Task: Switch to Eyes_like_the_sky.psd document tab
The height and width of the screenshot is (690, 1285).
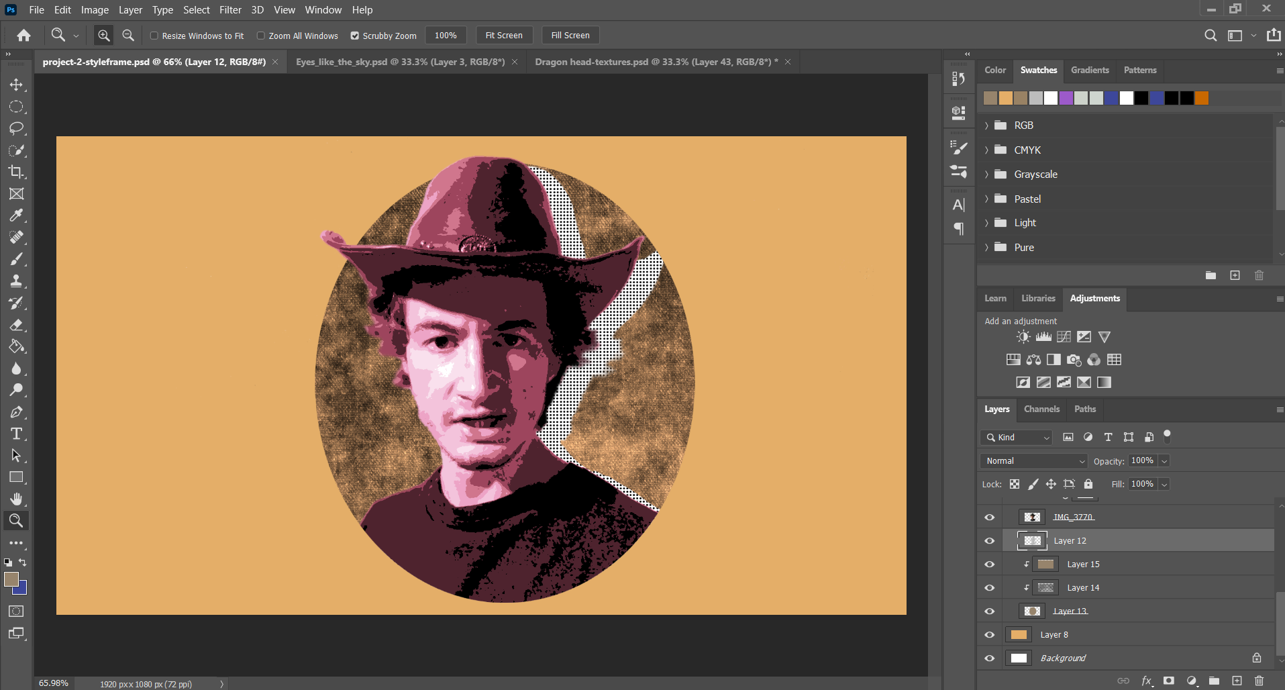Action: pyautogui.click(x=401, y=62)
